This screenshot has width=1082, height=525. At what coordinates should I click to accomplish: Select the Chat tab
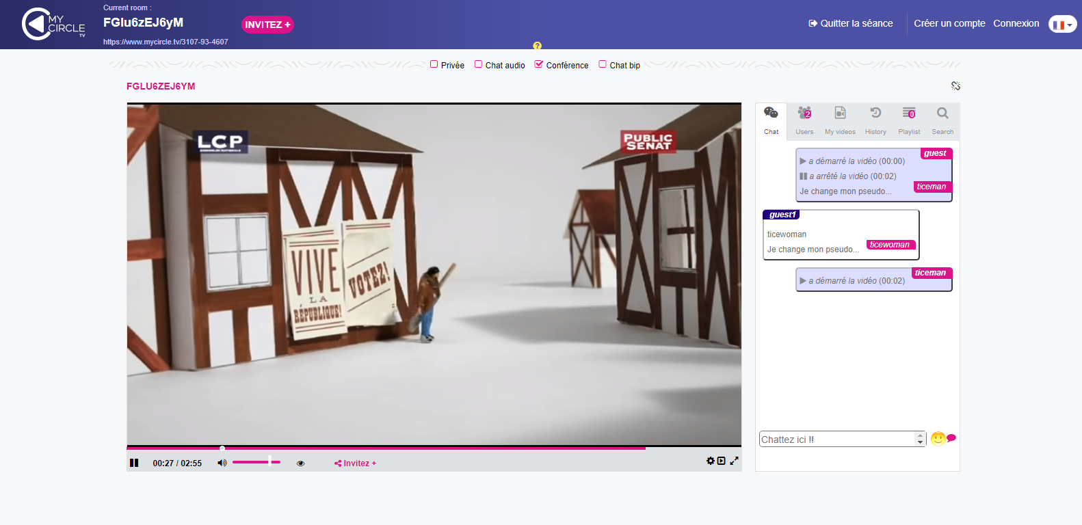click(x=771, y=121)
